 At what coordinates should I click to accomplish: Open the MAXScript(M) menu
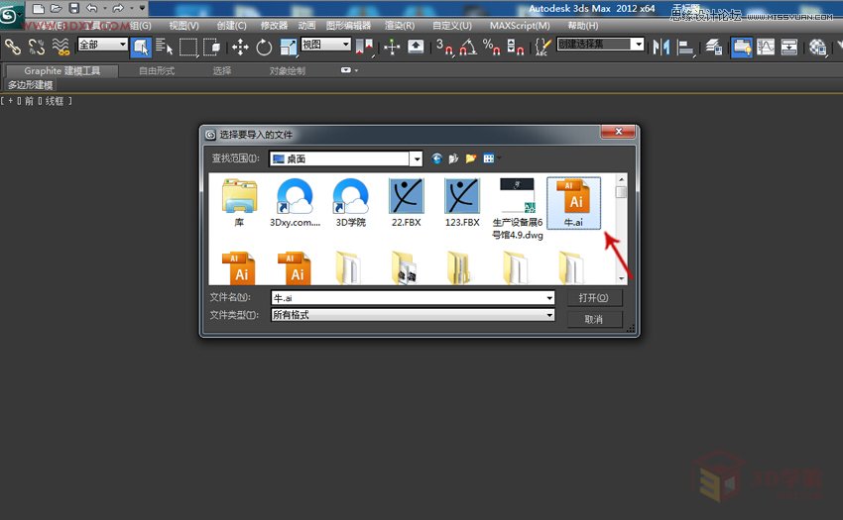(520, 25)
